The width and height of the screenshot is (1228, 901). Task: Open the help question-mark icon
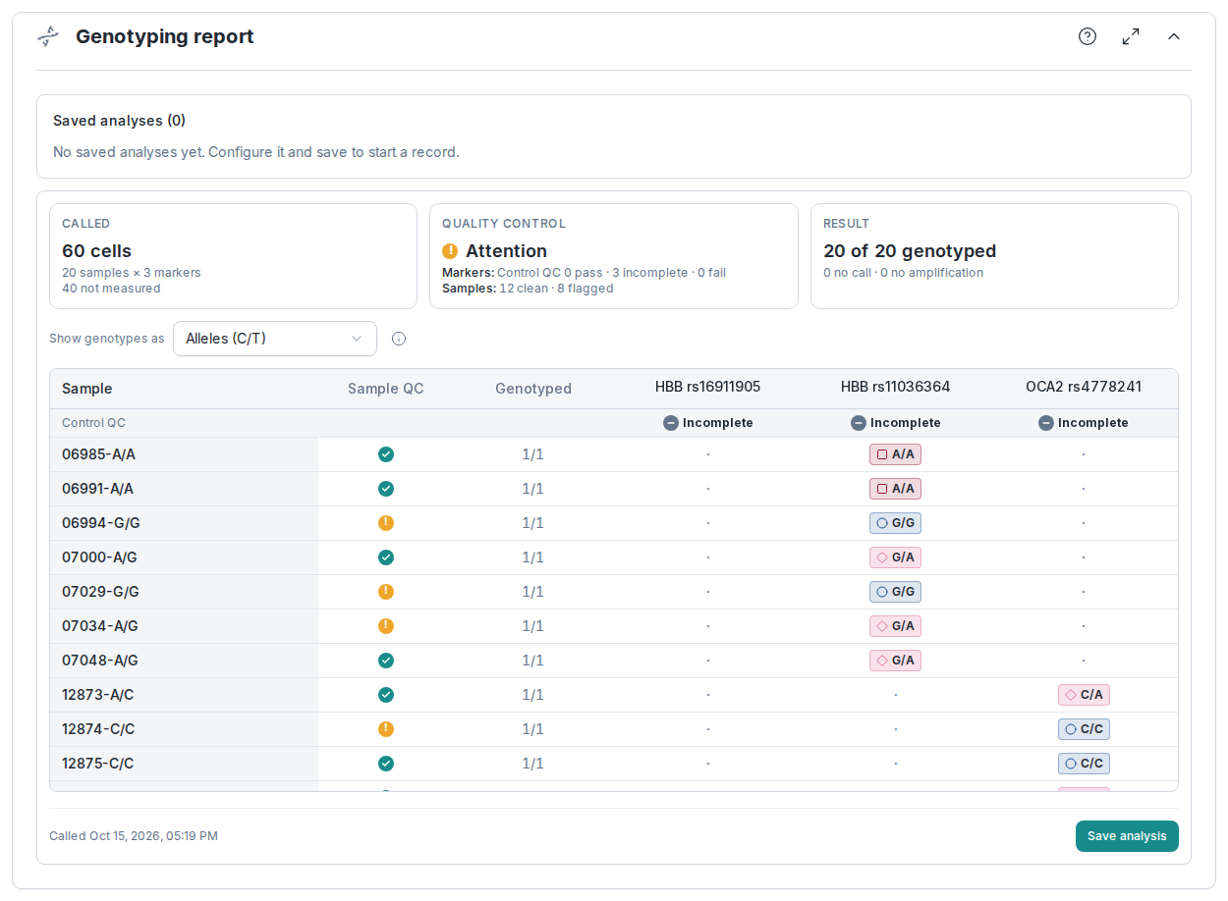point(1088,36)
